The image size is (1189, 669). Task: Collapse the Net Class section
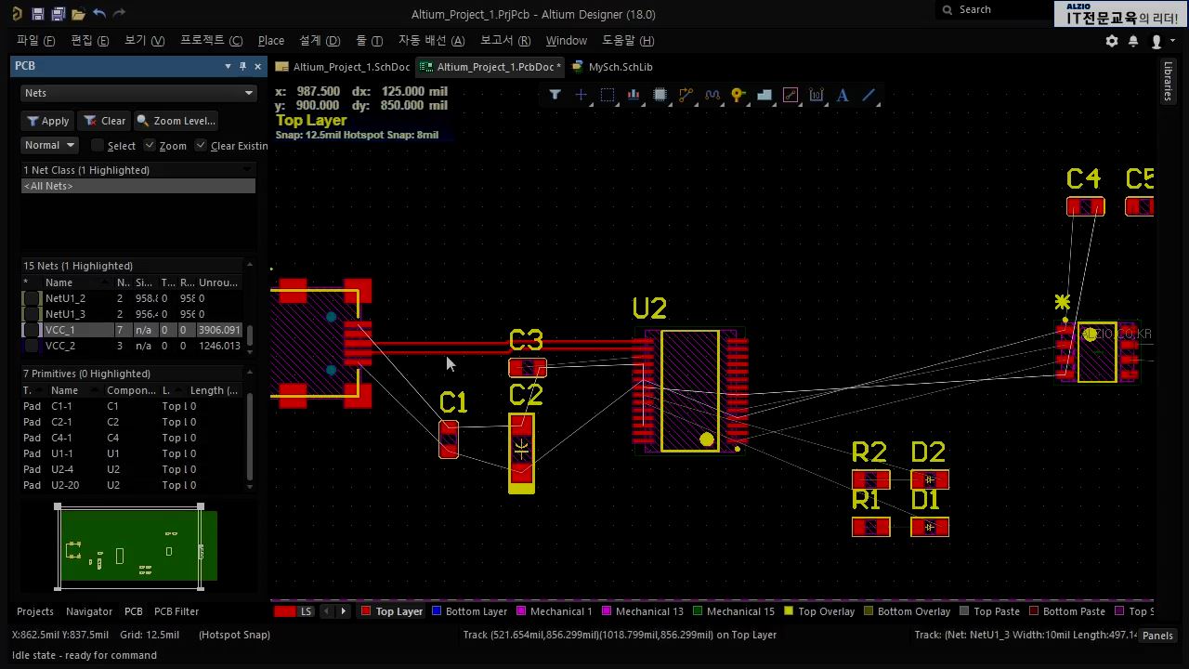coord(247,170)
